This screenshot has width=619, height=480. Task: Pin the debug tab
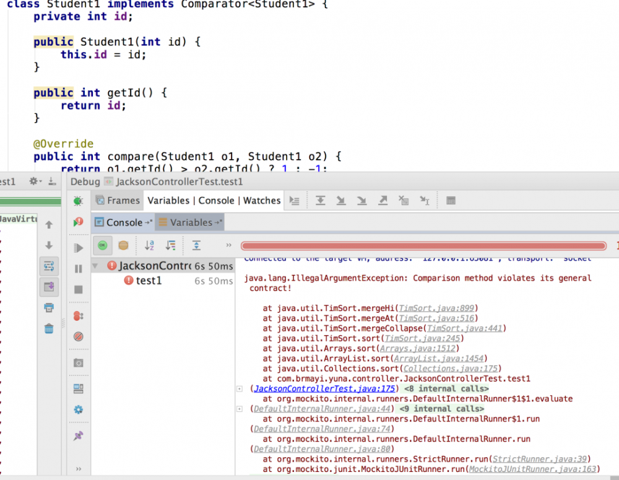tap(78, 436)
